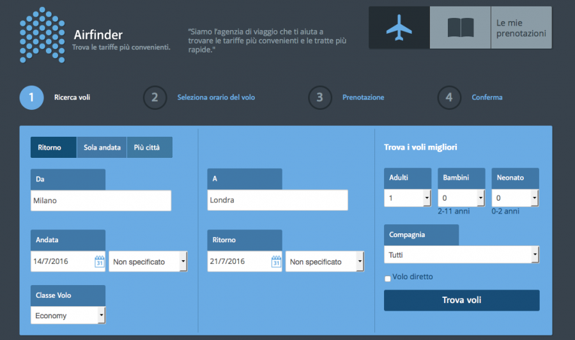Click the 0-2 anni label
The image size is (575, 340).
click(505, 212)
